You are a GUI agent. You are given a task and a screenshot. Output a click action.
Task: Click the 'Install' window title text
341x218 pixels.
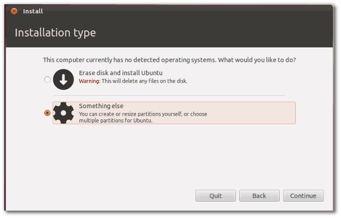(33, 11)
